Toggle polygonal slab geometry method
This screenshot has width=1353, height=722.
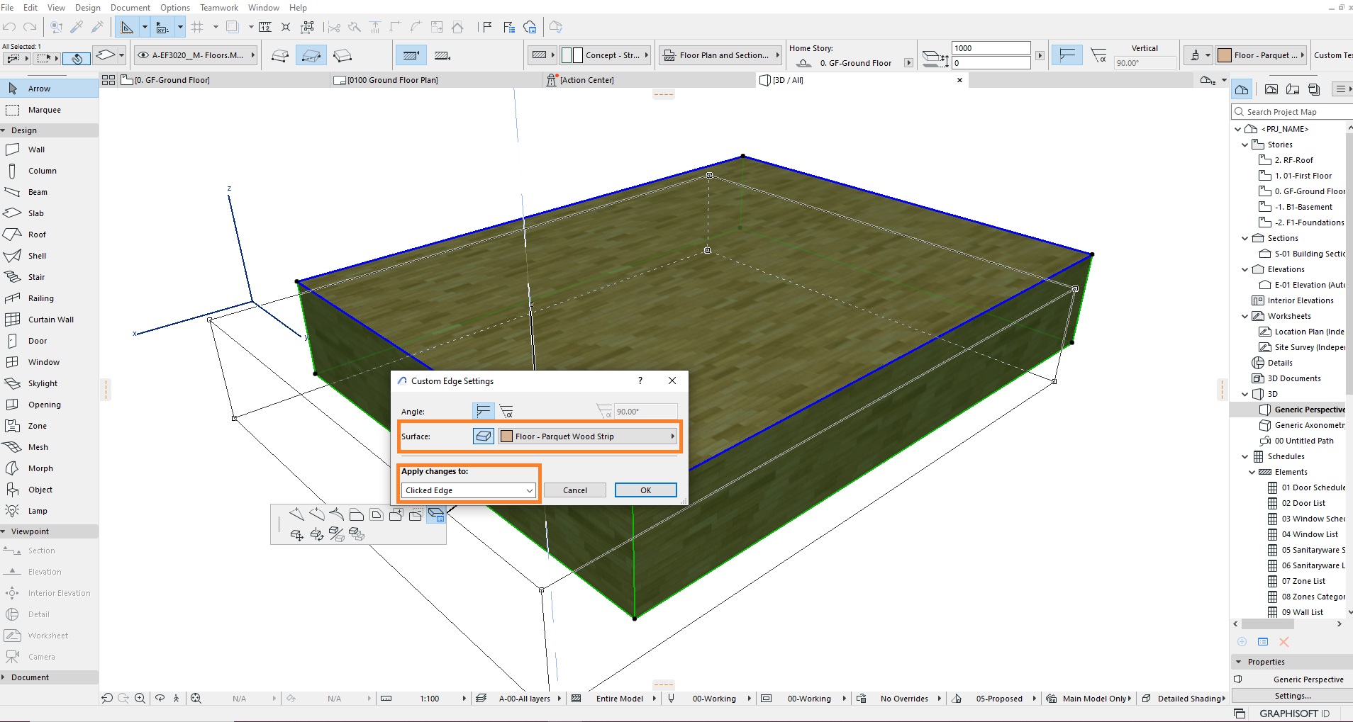(x=280, y=55)
